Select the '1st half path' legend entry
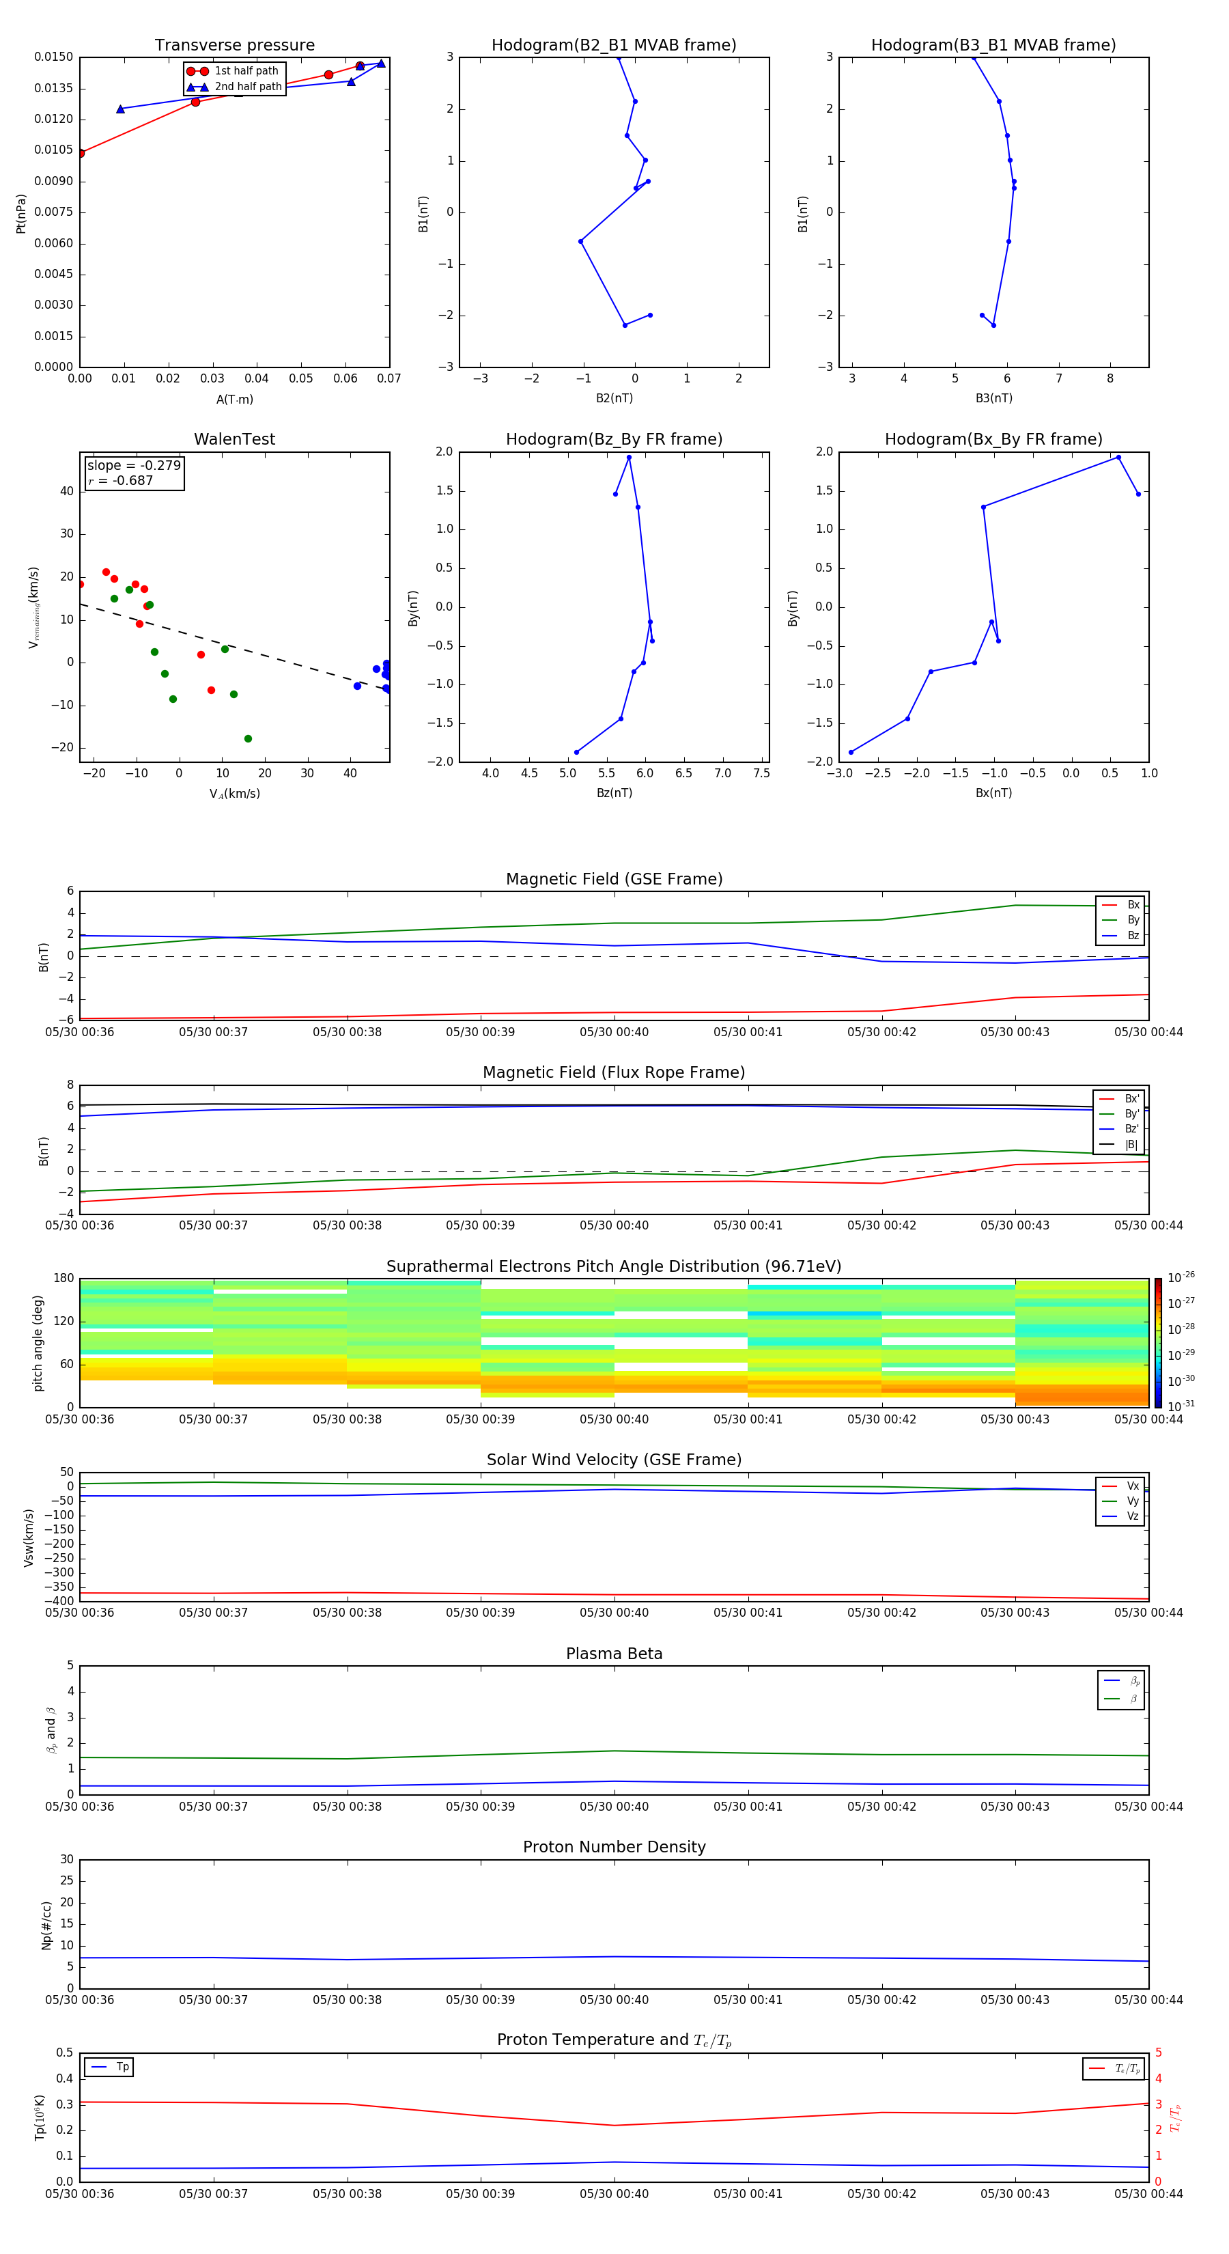Image resolution: width=1229 pixels, height=2254 pixels. (233, 71)
